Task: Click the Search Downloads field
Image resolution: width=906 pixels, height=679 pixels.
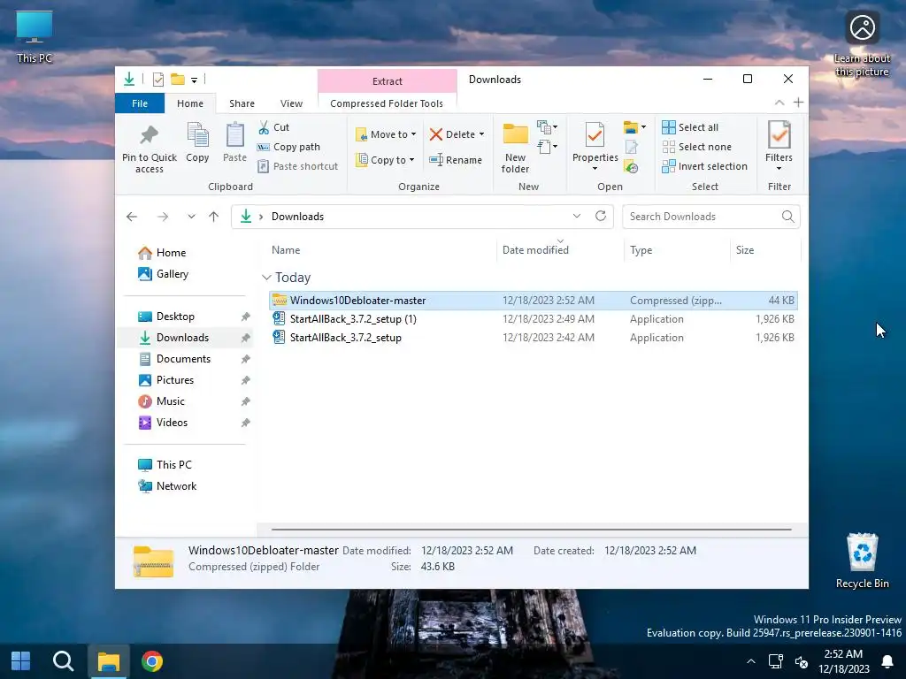Action: pyautogui.click(x=710, y=216)
